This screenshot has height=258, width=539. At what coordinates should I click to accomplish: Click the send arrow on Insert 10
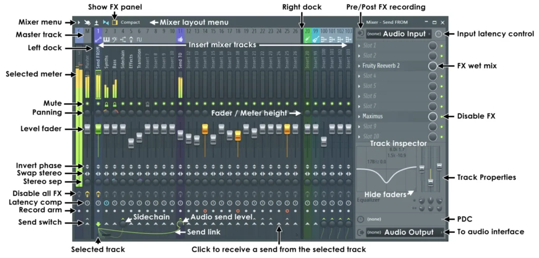click(x=172, y=224)
